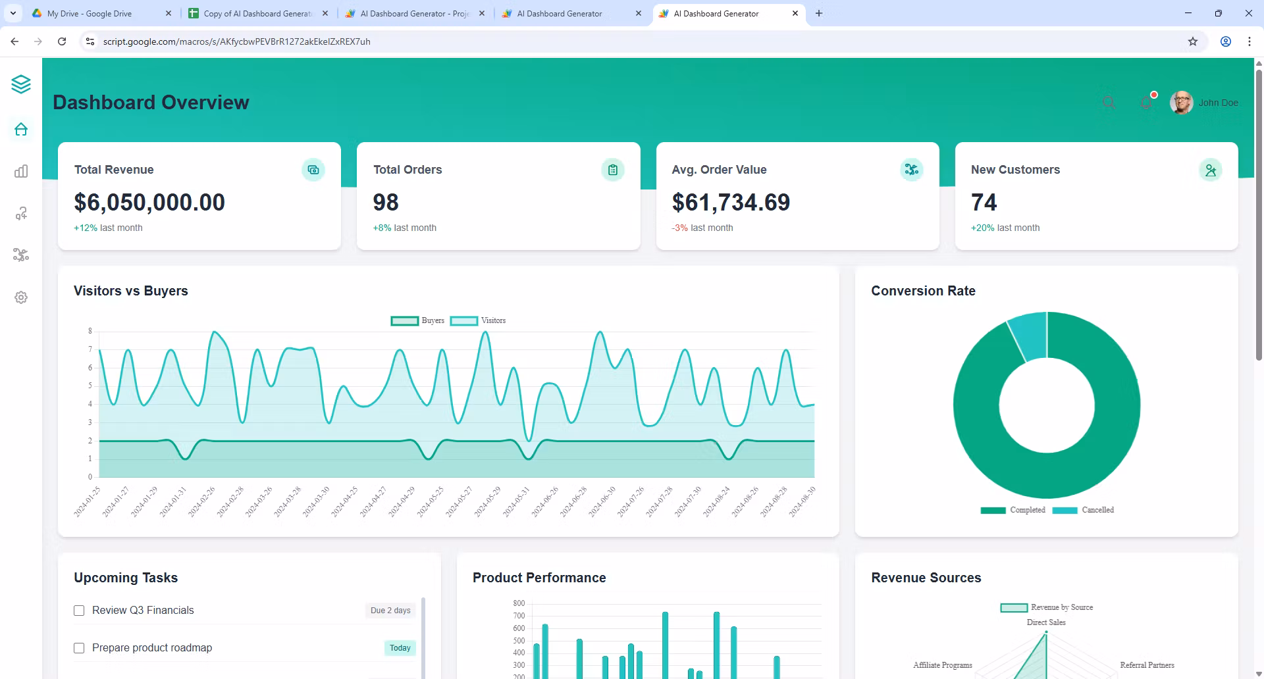Image resolution: width=1264 pixels, height=679 pixels.
Task: Switch to Copy of AI Dashboard Generator tab
Action: coord(258,13)
